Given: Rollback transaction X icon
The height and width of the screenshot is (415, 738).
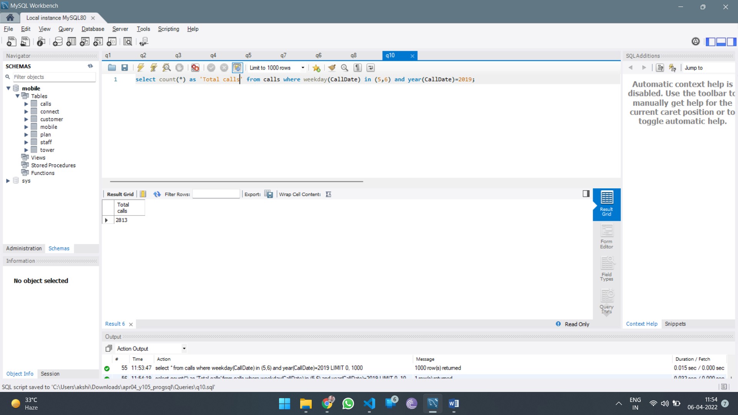Looking at the screenshot, I should pos(224,68).
